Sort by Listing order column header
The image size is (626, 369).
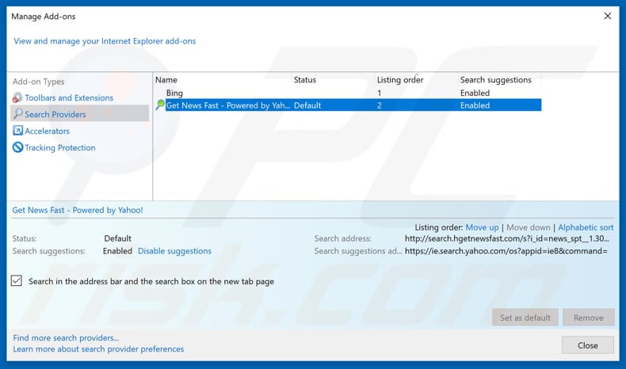point(400,80)
